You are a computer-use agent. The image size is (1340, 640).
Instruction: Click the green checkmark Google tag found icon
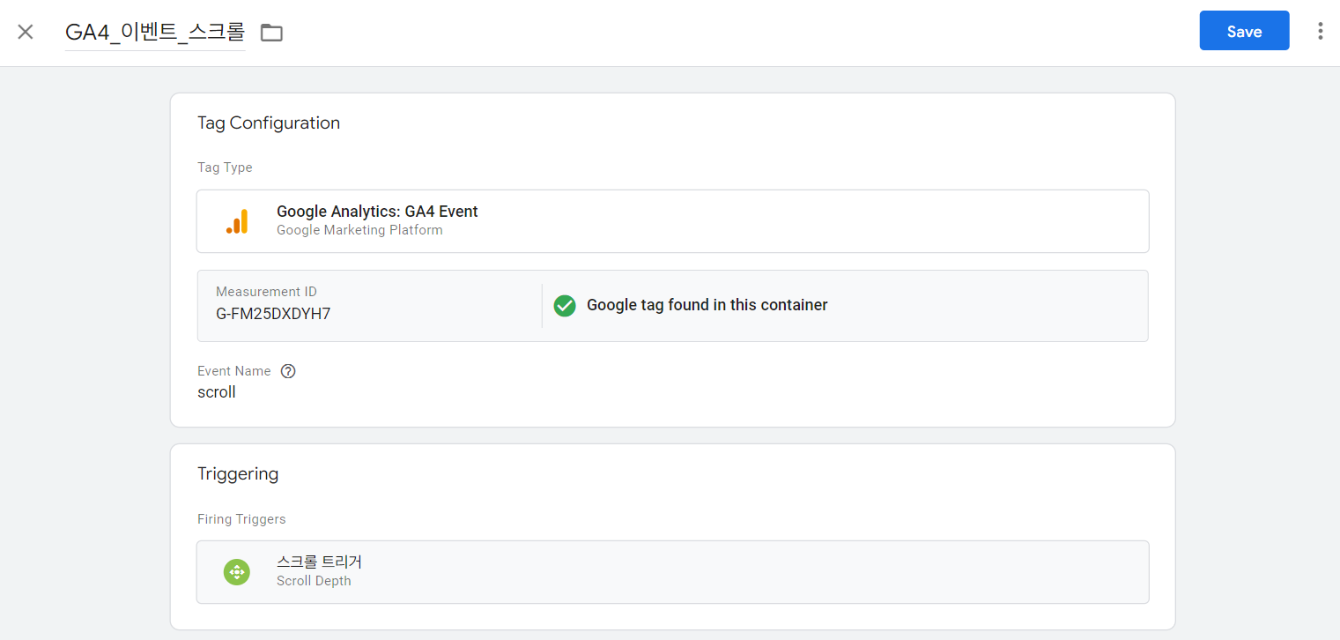tap(565, 306)
